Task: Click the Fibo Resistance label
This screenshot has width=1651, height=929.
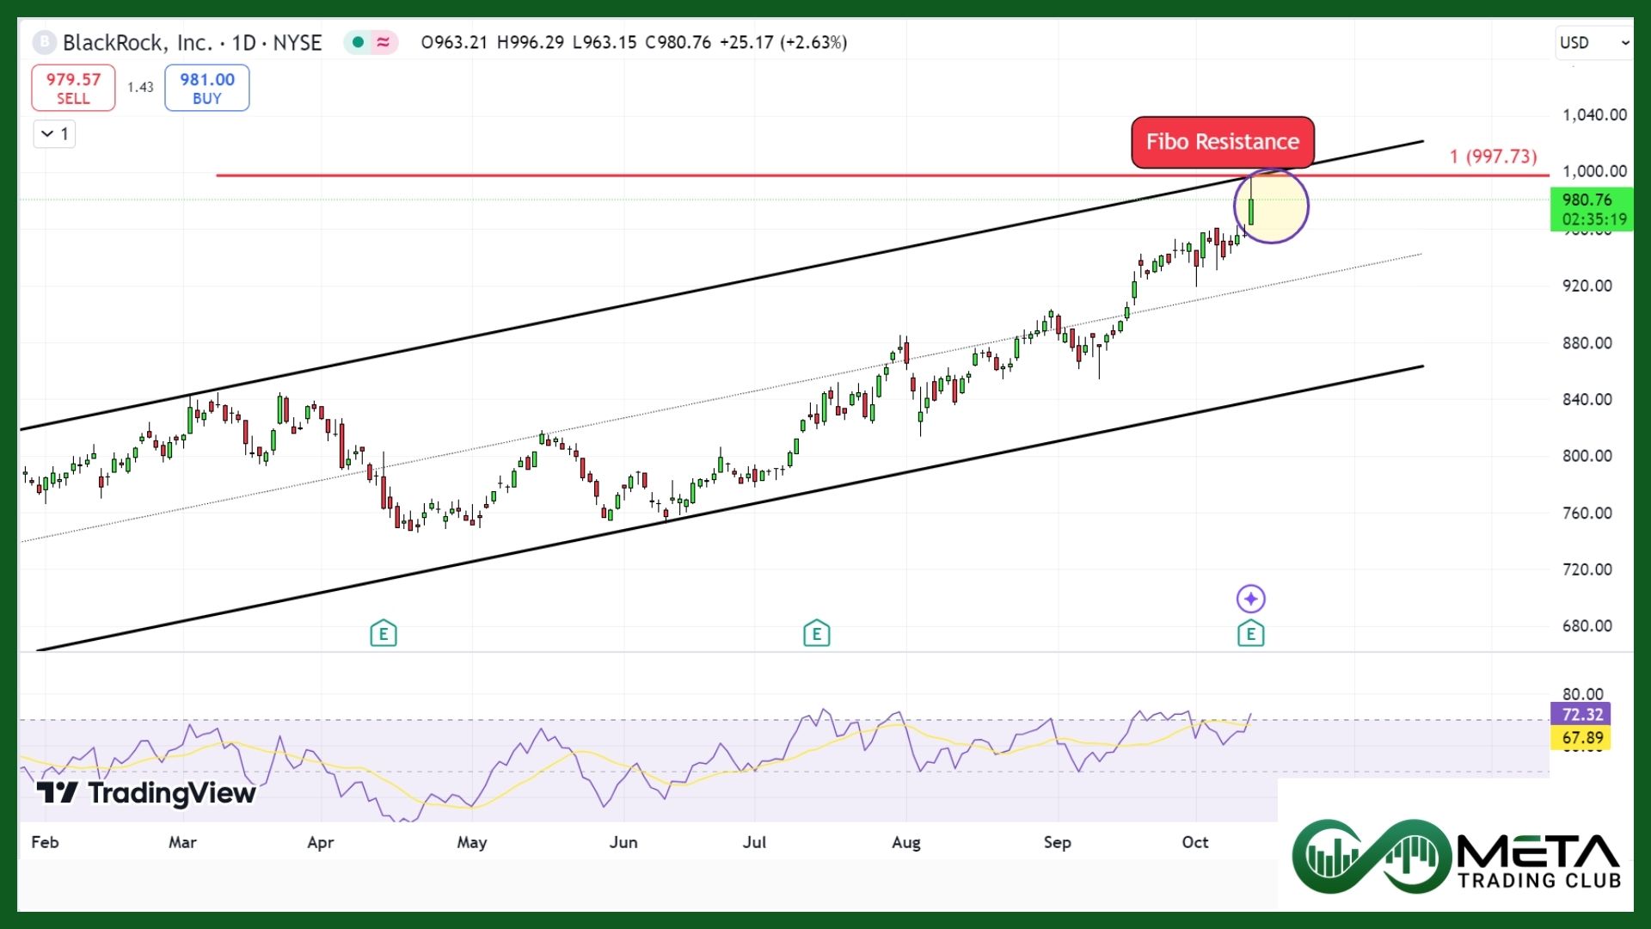Action: (1223, 142)
